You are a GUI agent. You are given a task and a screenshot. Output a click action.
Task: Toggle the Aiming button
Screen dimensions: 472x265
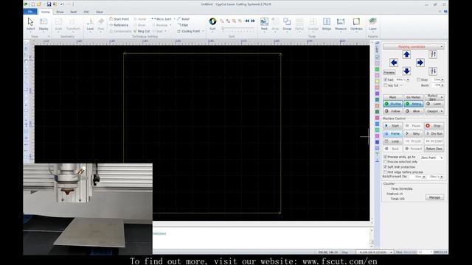(x=413, y=104)
